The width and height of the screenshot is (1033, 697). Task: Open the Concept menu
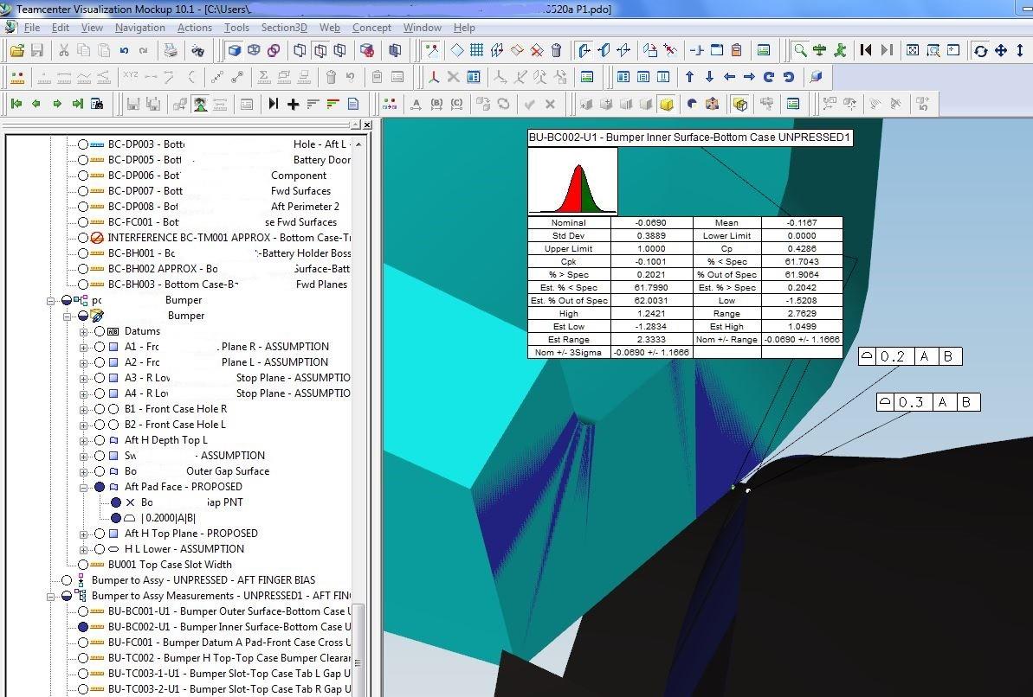coord(371,28)
